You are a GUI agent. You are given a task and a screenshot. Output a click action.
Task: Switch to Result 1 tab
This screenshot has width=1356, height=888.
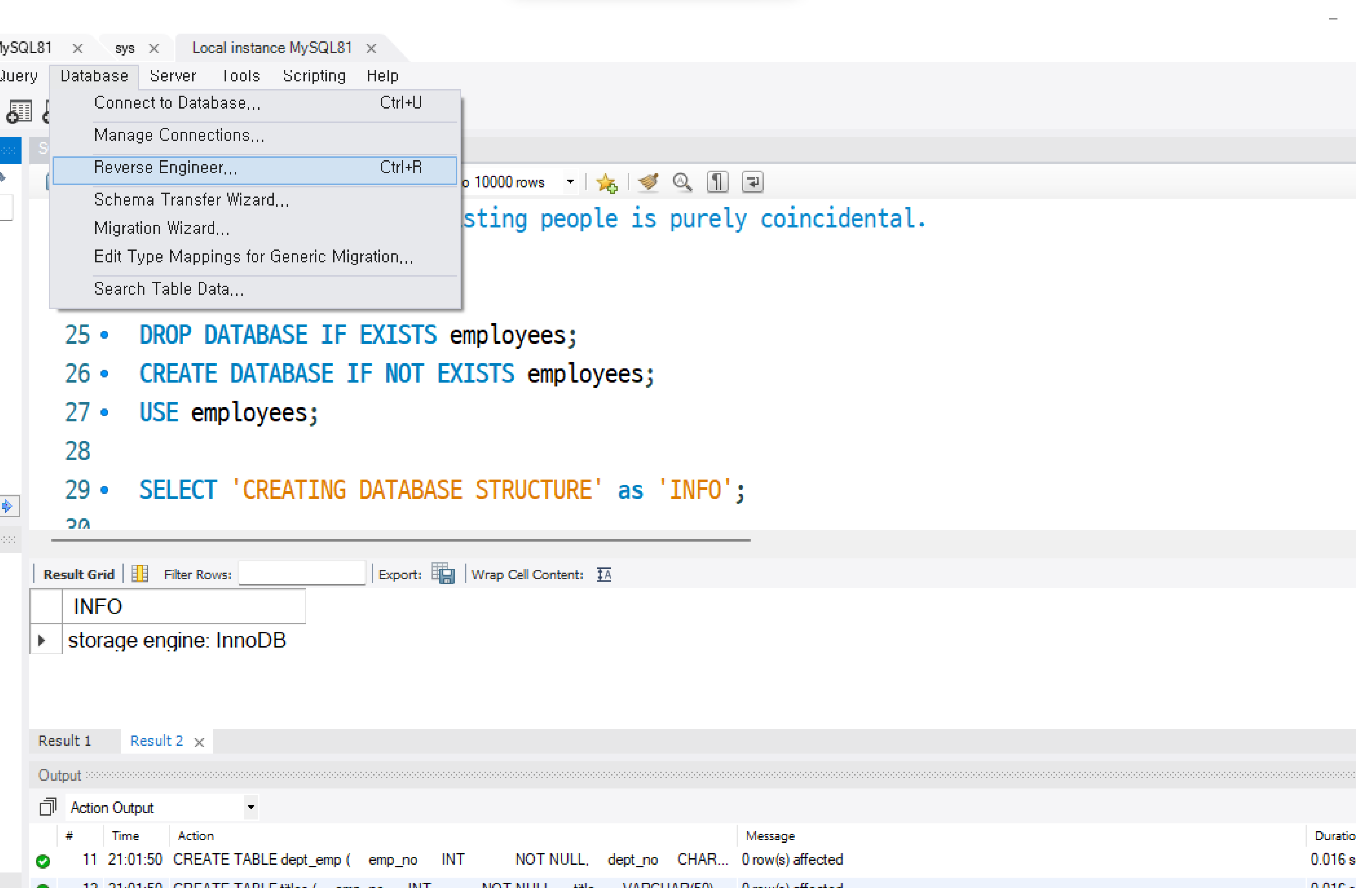[64, 741]
